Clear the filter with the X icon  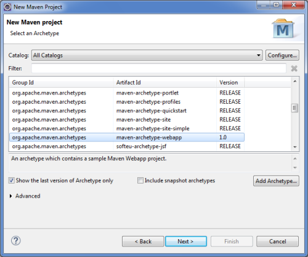[x=294, y=69]
